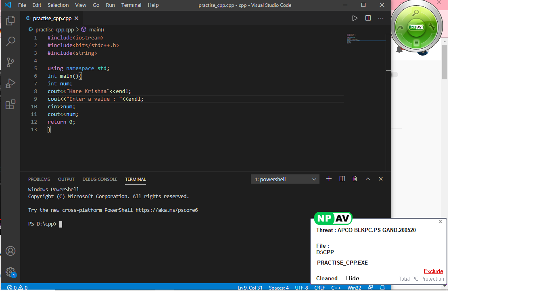Open the Extensions icon

point(10,104)
